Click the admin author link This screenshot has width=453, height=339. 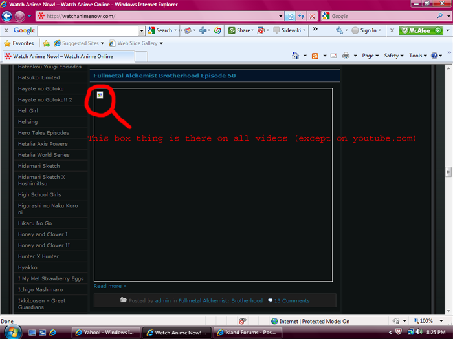click(x=162, y=300)
